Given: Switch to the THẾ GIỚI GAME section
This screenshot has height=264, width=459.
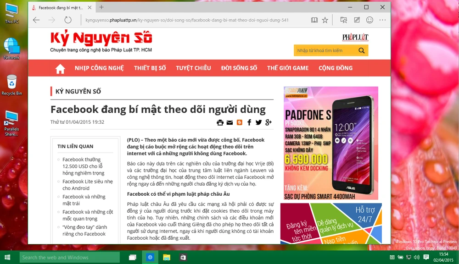Looking at the screenshot, I should [288, 68].
